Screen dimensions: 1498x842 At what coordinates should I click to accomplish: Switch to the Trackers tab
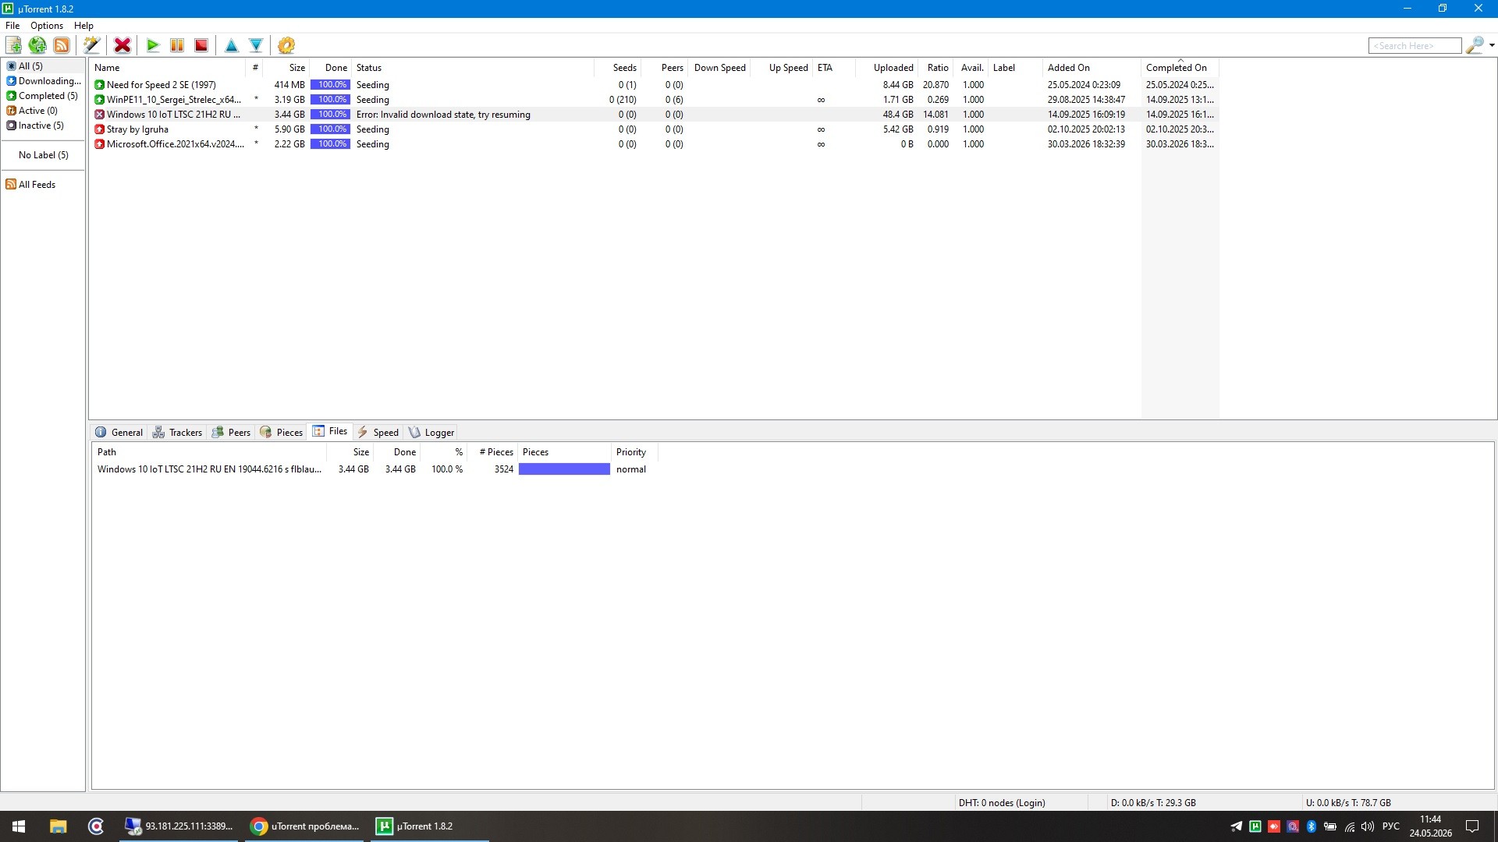pos(178,433)
